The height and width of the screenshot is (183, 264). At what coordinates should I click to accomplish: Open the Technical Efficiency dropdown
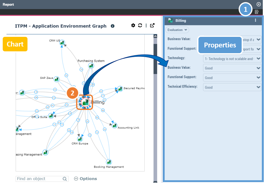[x=232, y=87]
